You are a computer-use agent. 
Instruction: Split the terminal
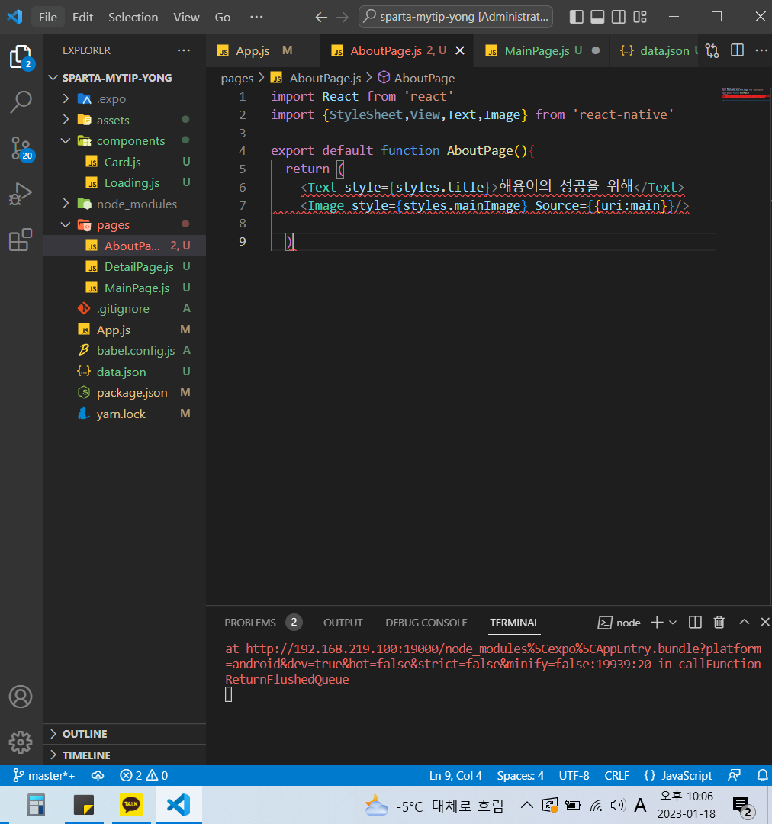695,623
